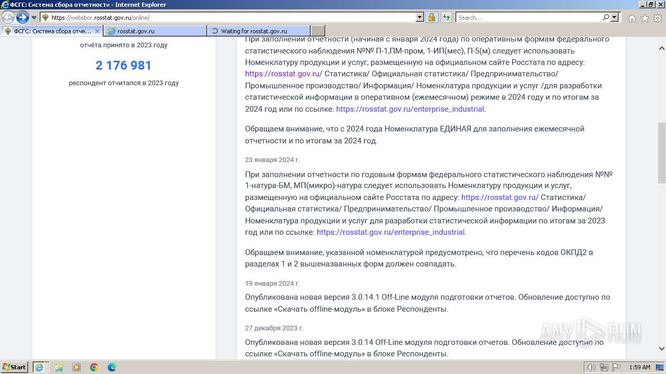Open the network tray icon
Screen dimensions: 666x374
(604, 367)
